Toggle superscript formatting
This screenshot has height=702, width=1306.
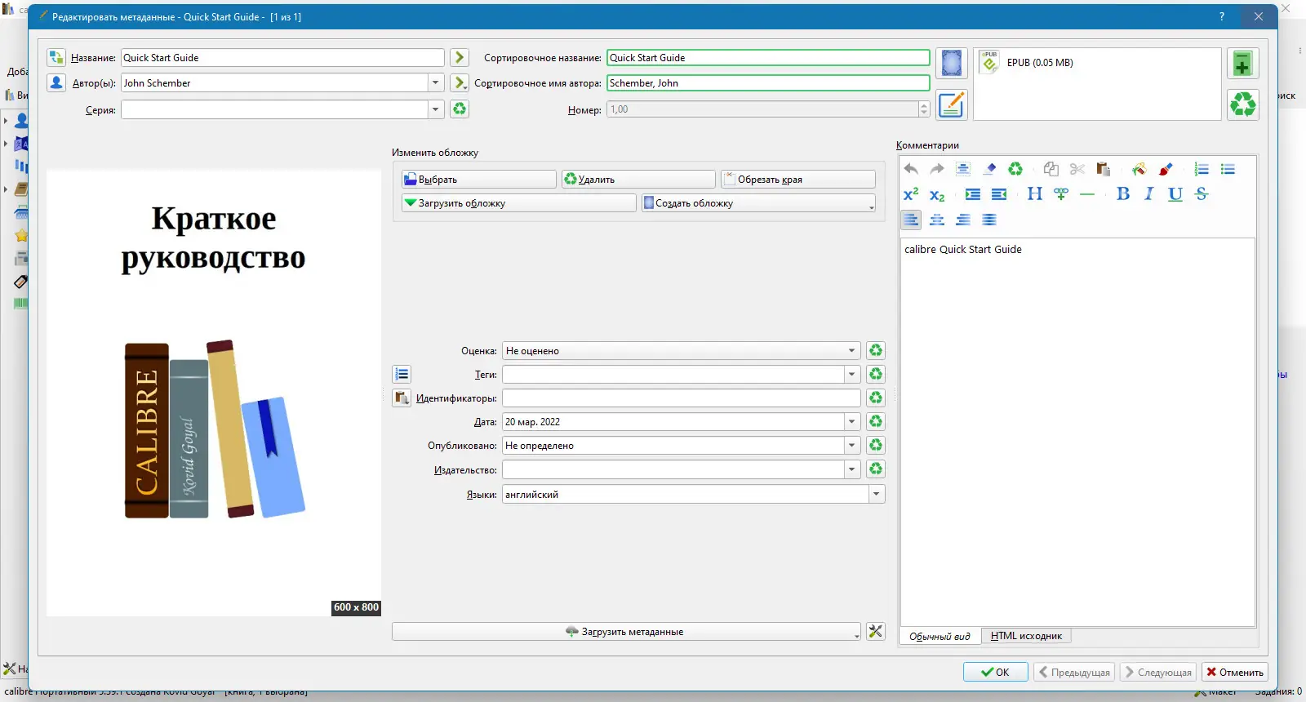[x=911, y=194]
